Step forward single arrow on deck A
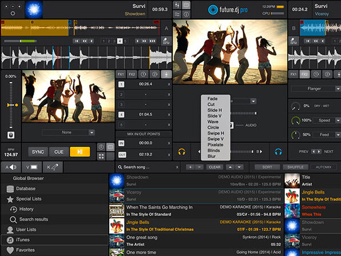 [x=137, y=41]
